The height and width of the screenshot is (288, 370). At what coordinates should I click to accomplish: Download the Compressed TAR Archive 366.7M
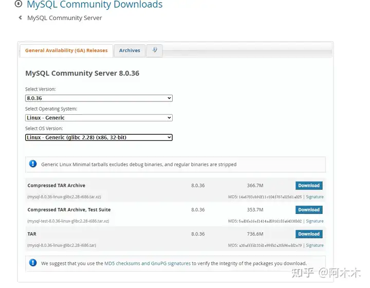pos(309,186)
